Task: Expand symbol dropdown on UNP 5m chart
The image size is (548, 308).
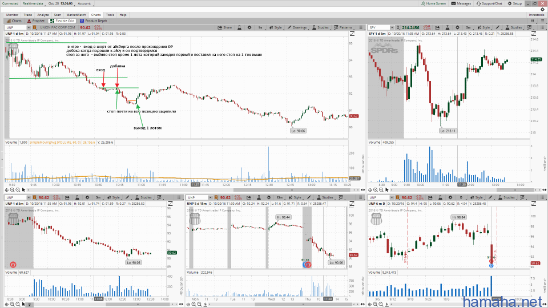Action: point(29,198)
